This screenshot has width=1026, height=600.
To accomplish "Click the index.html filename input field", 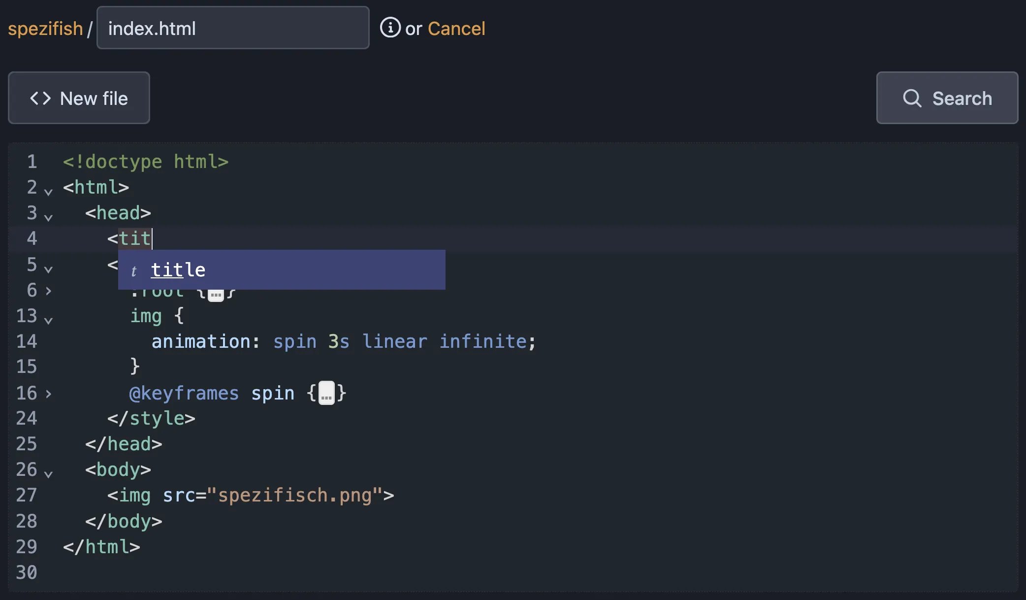I will pos(233,28).
